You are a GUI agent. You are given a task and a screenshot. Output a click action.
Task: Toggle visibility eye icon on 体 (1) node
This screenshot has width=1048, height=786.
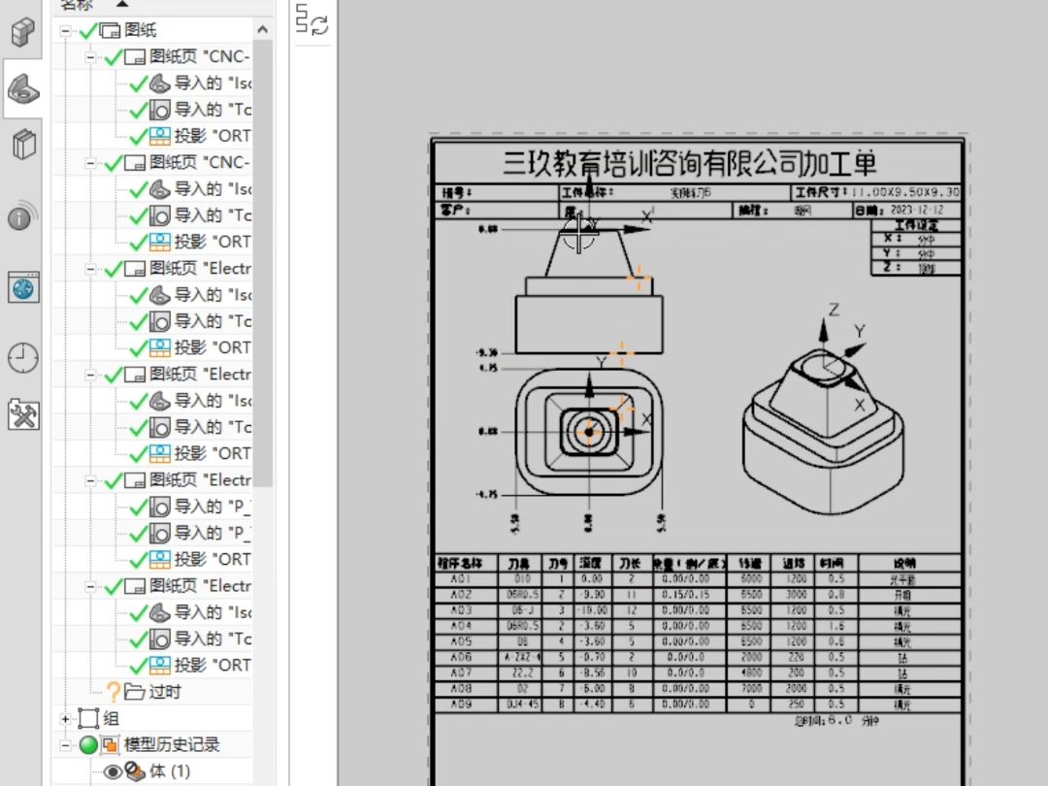pyautogui.click(x=112, y=771)
